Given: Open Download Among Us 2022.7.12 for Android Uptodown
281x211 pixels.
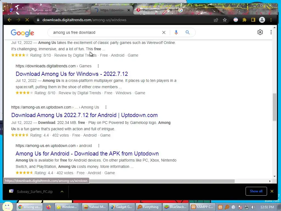Looking at the screenshot, I should [x=85, y=115].
